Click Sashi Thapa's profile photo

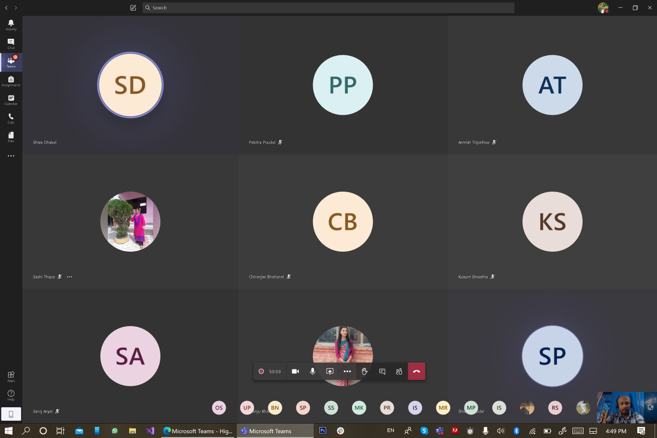(x=130, y=222)
